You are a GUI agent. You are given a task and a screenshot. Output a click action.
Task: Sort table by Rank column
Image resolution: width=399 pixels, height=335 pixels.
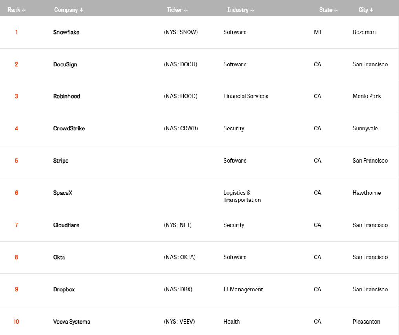[x=17, y=10]
